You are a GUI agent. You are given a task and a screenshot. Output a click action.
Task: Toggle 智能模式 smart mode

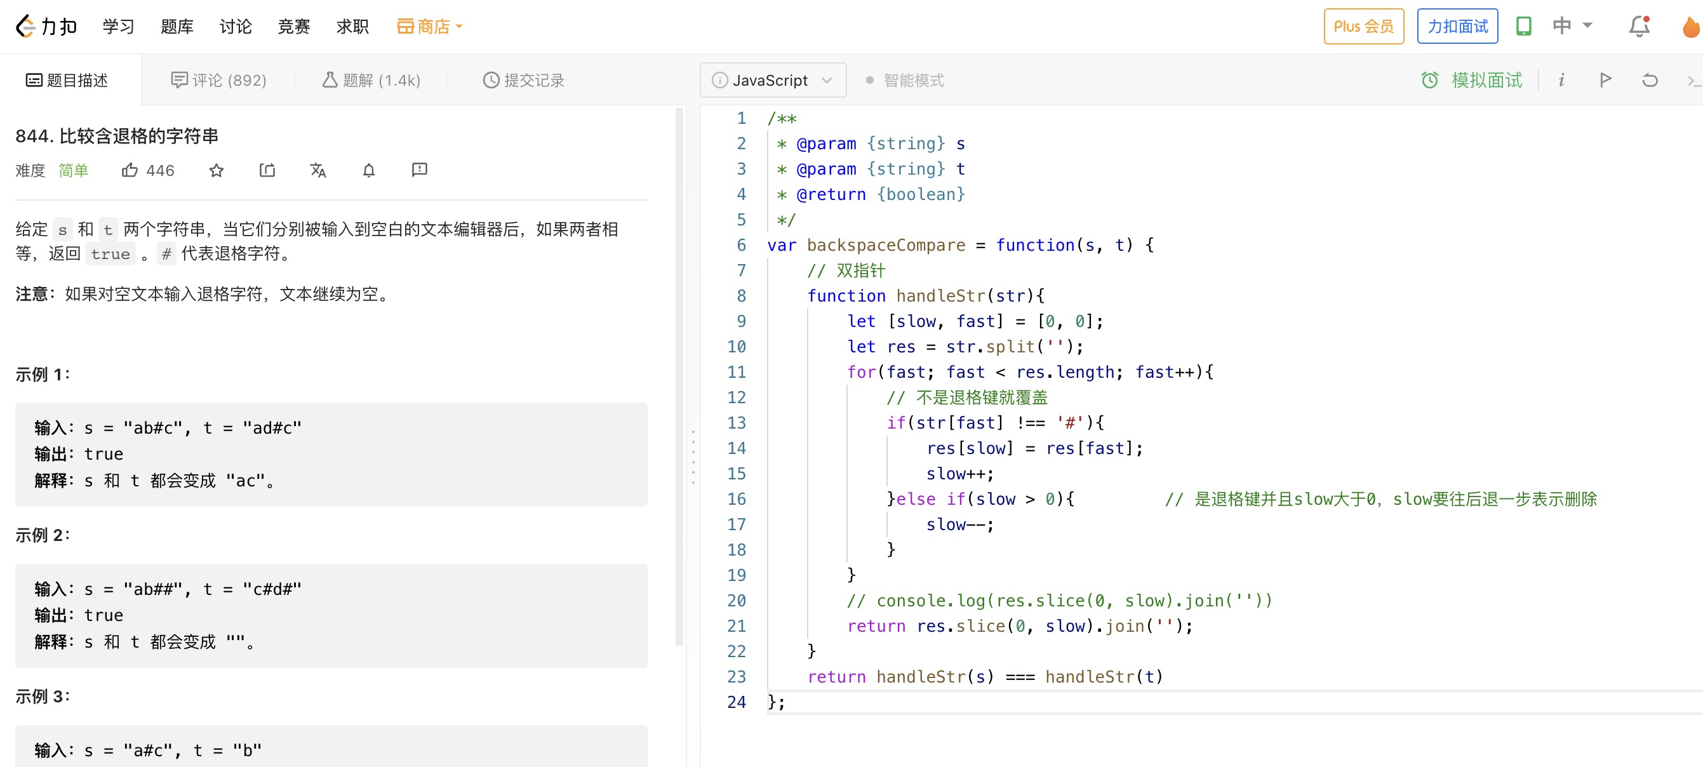(x=905, y=80)
